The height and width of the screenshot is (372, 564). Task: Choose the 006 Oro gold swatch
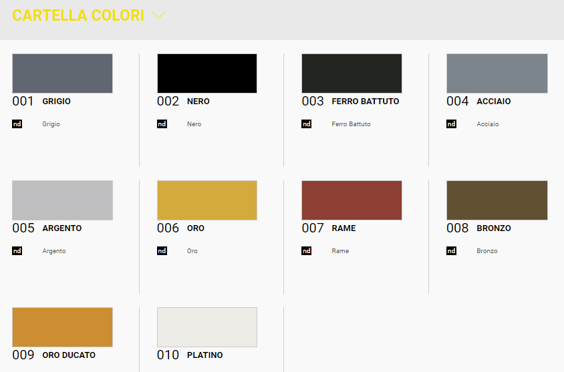point(207,200)
